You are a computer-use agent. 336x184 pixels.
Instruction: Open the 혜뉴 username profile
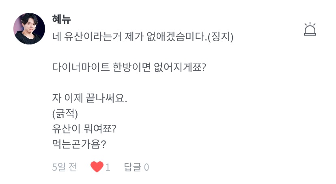[x=62, y=19]
